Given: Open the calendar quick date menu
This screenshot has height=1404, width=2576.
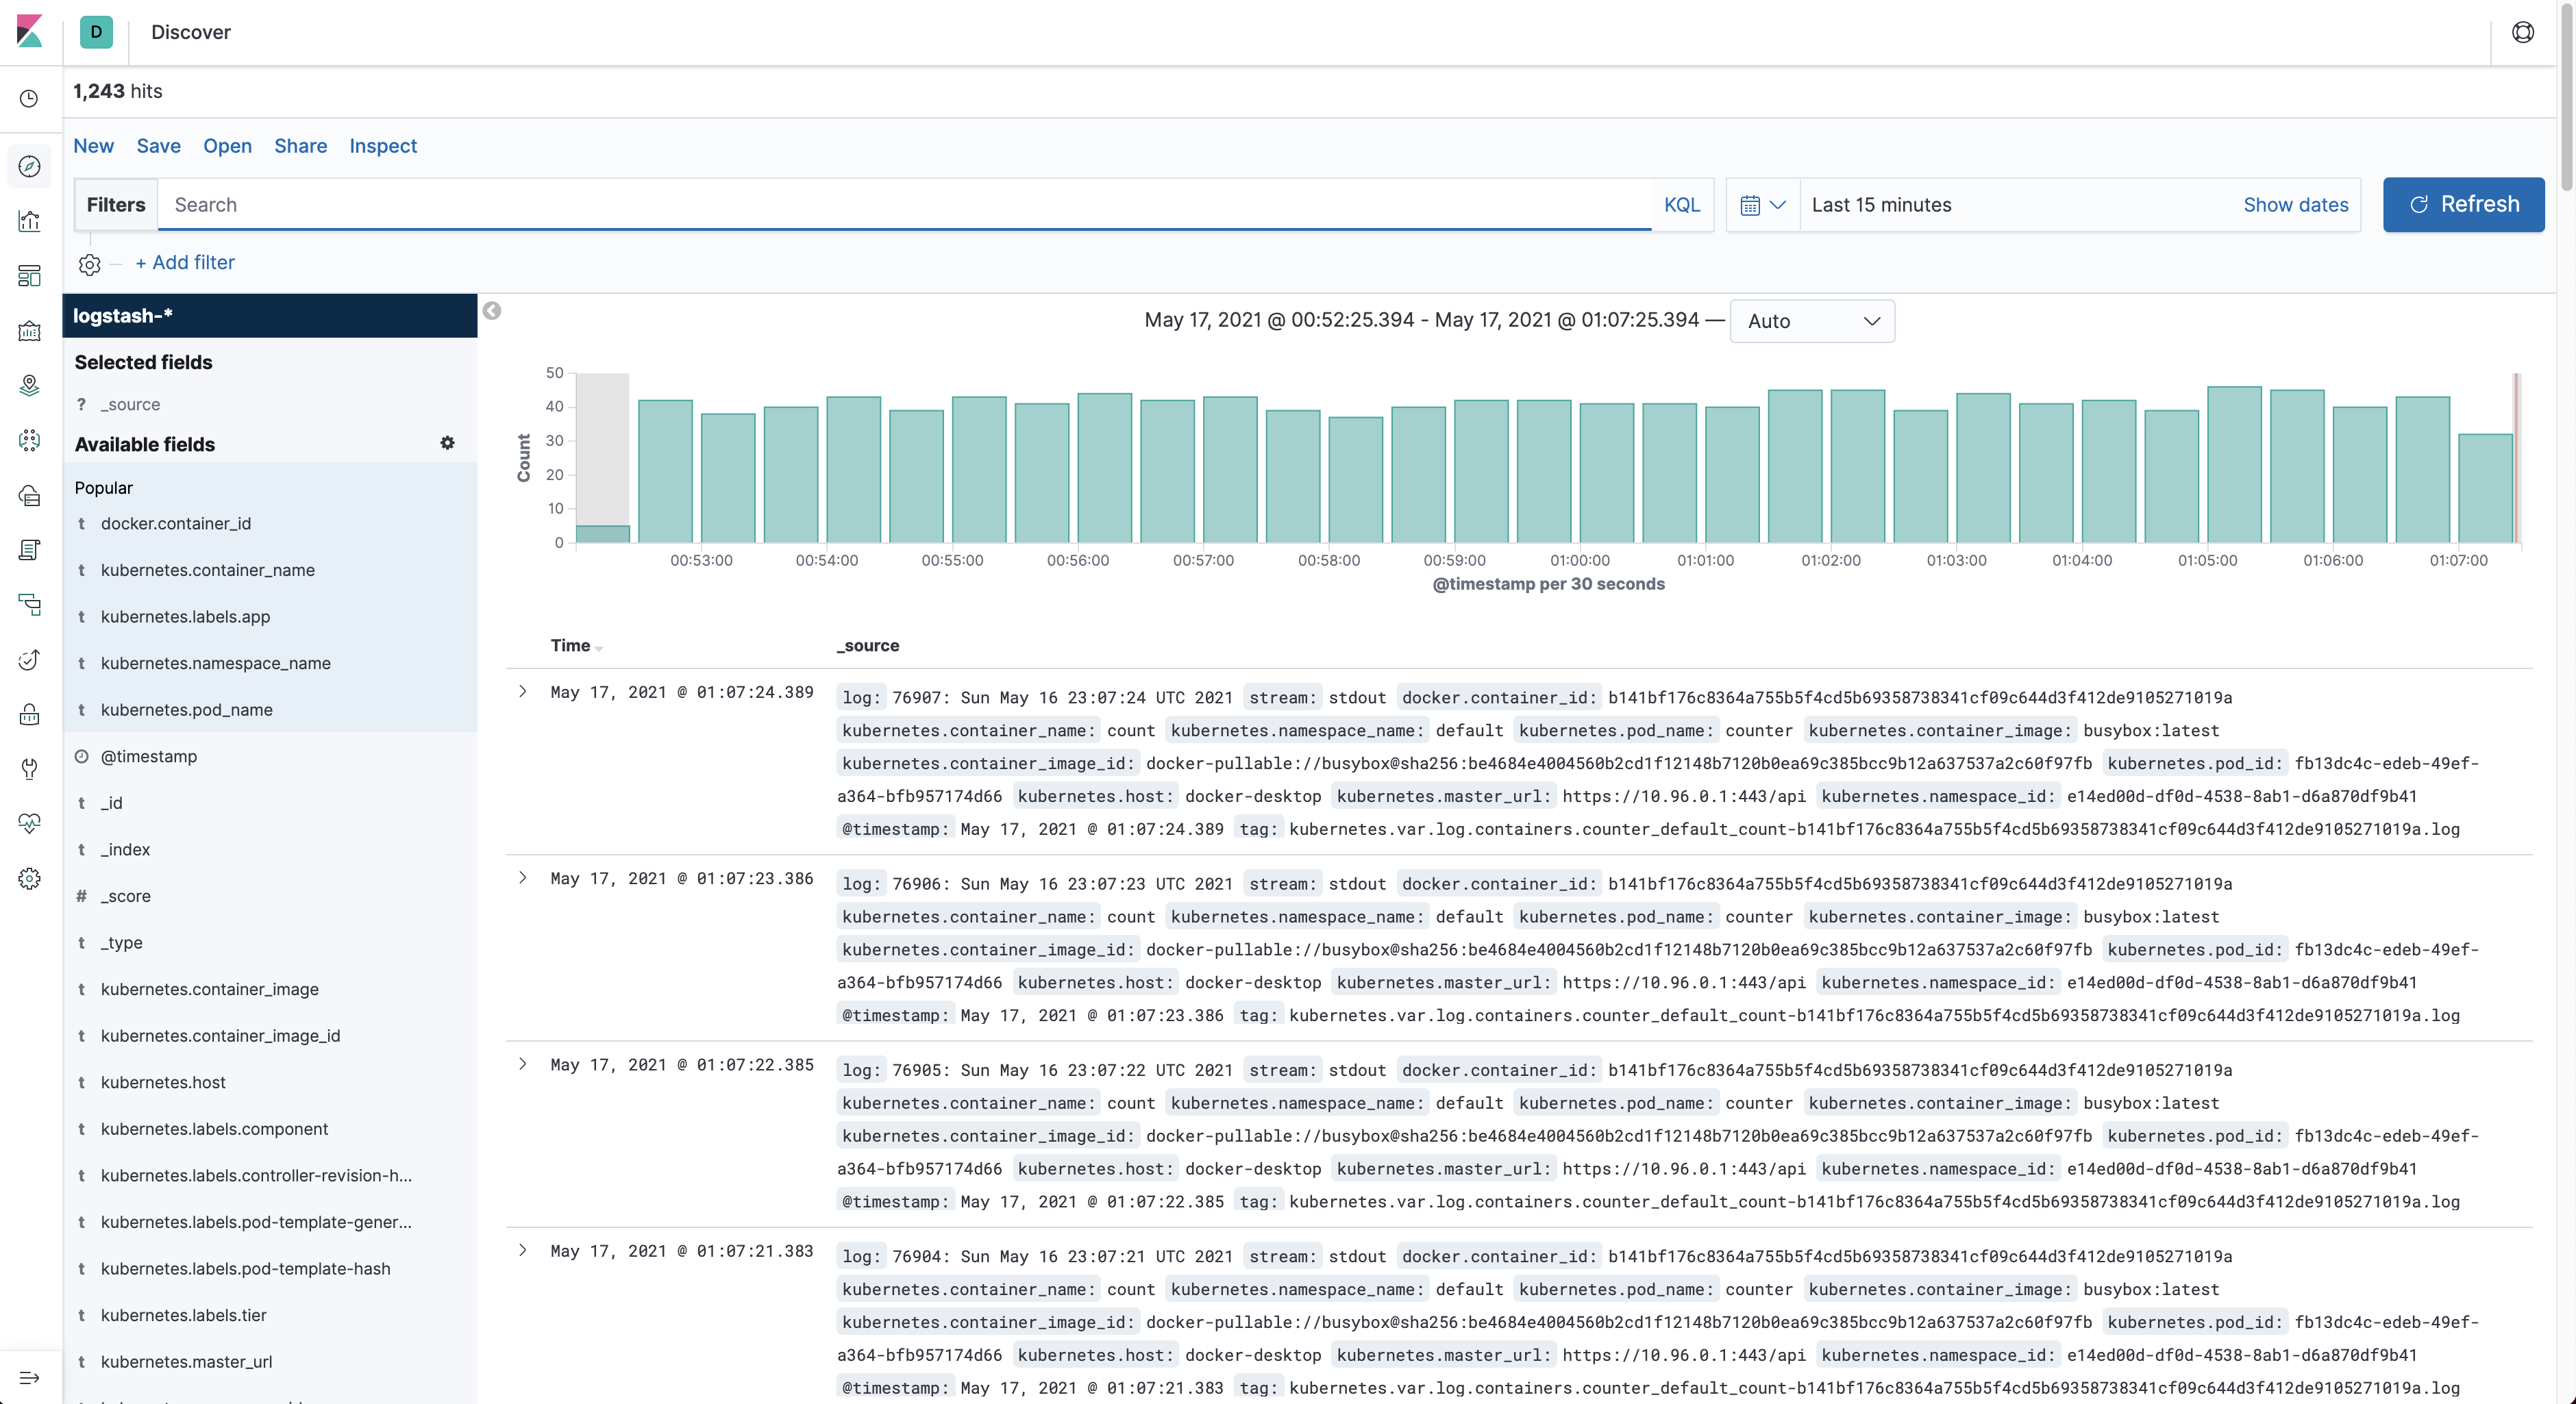Looking at the screenshot, I should point(1762,204).
